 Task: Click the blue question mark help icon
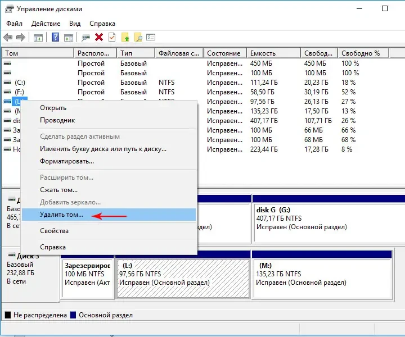coord(56,38)
